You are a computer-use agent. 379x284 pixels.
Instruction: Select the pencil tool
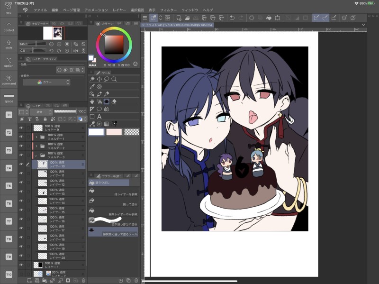(x=107, y=94)
